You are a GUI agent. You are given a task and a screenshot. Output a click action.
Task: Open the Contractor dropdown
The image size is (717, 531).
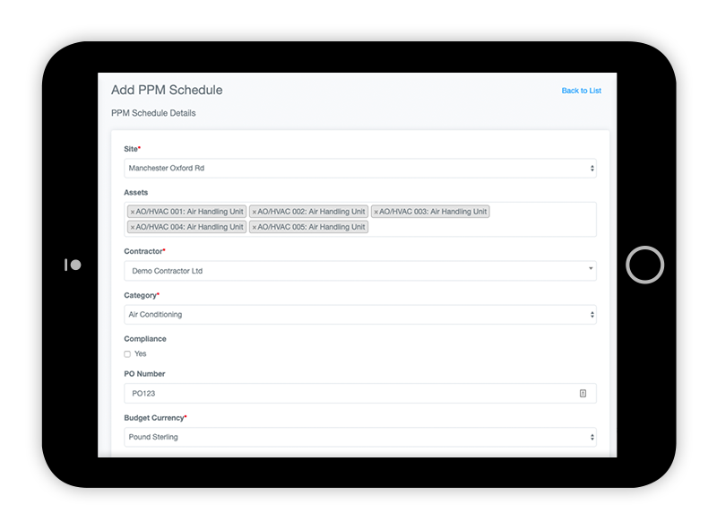point(360,271)
